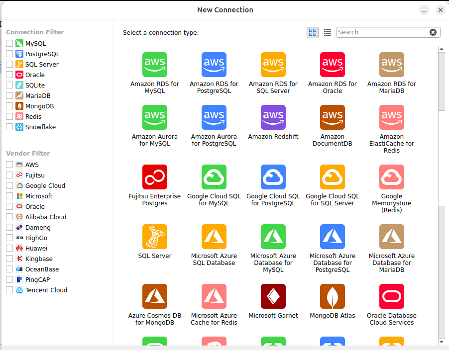Pick Oracle Database Cloud Services icon
Image resolution: width=449 pixels, height=350 pixels.
click(x=391, y=296)
